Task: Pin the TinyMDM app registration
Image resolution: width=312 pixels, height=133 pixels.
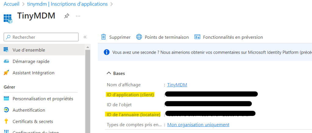Action: click(x=66, y=16)
